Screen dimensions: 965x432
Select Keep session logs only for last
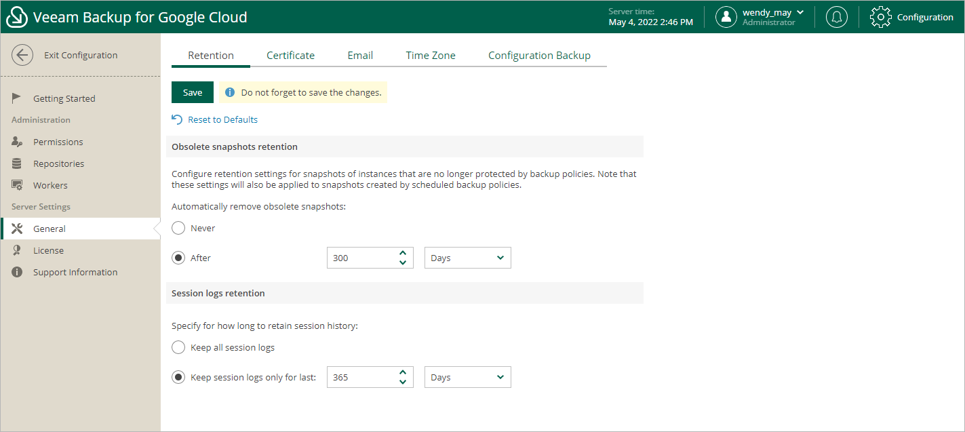pyautogui.click(x=178, y=378)
